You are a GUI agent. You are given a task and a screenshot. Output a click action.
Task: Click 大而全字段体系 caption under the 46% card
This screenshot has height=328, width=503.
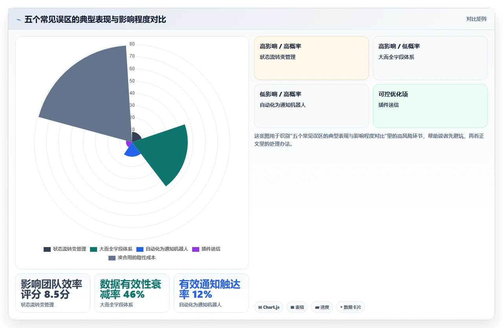116,305
